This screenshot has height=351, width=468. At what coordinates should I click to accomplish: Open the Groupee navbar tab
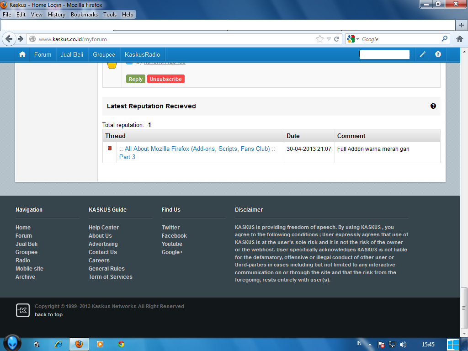(x=104, y=55)
